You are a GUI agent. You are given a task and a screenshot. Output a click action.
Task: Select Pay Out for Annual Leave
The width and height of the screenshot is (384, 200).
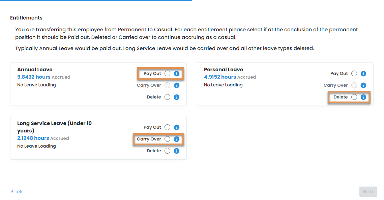(x=168, y=74)
